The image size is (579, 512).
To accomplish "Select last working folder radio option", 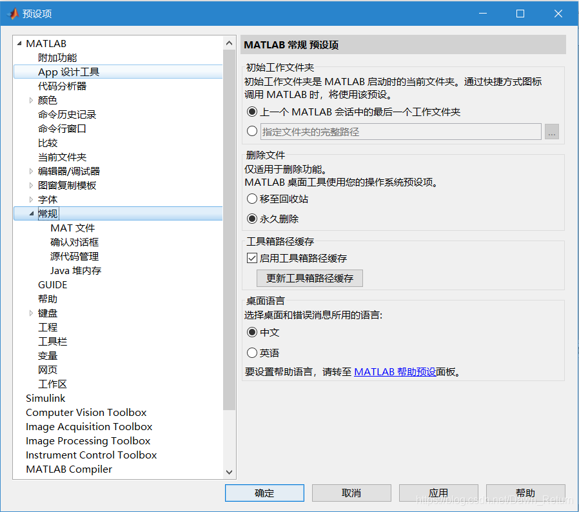I will (252, 112).
